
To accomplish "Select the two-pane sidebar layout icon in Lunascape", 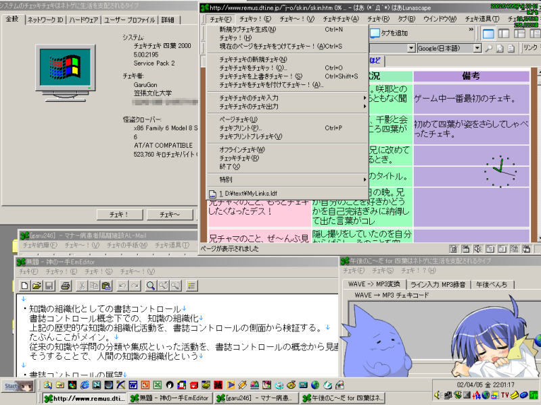I will tap(504, 33).
